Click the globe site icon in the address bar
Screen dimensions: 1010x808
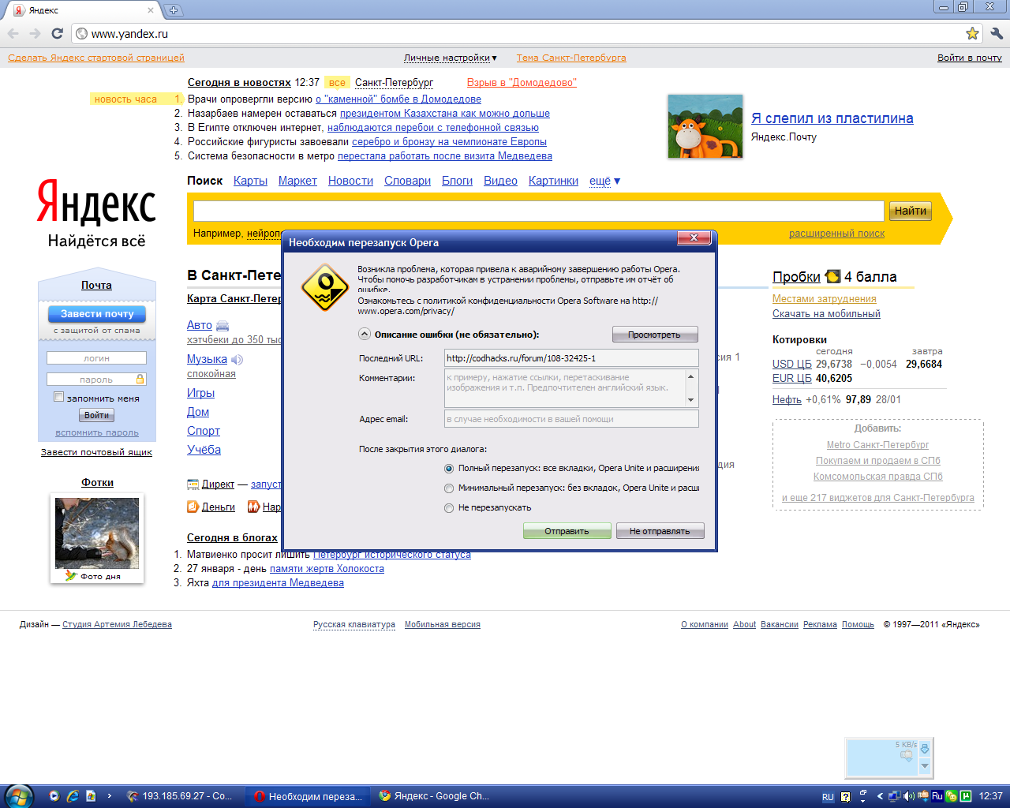point(81,34)
